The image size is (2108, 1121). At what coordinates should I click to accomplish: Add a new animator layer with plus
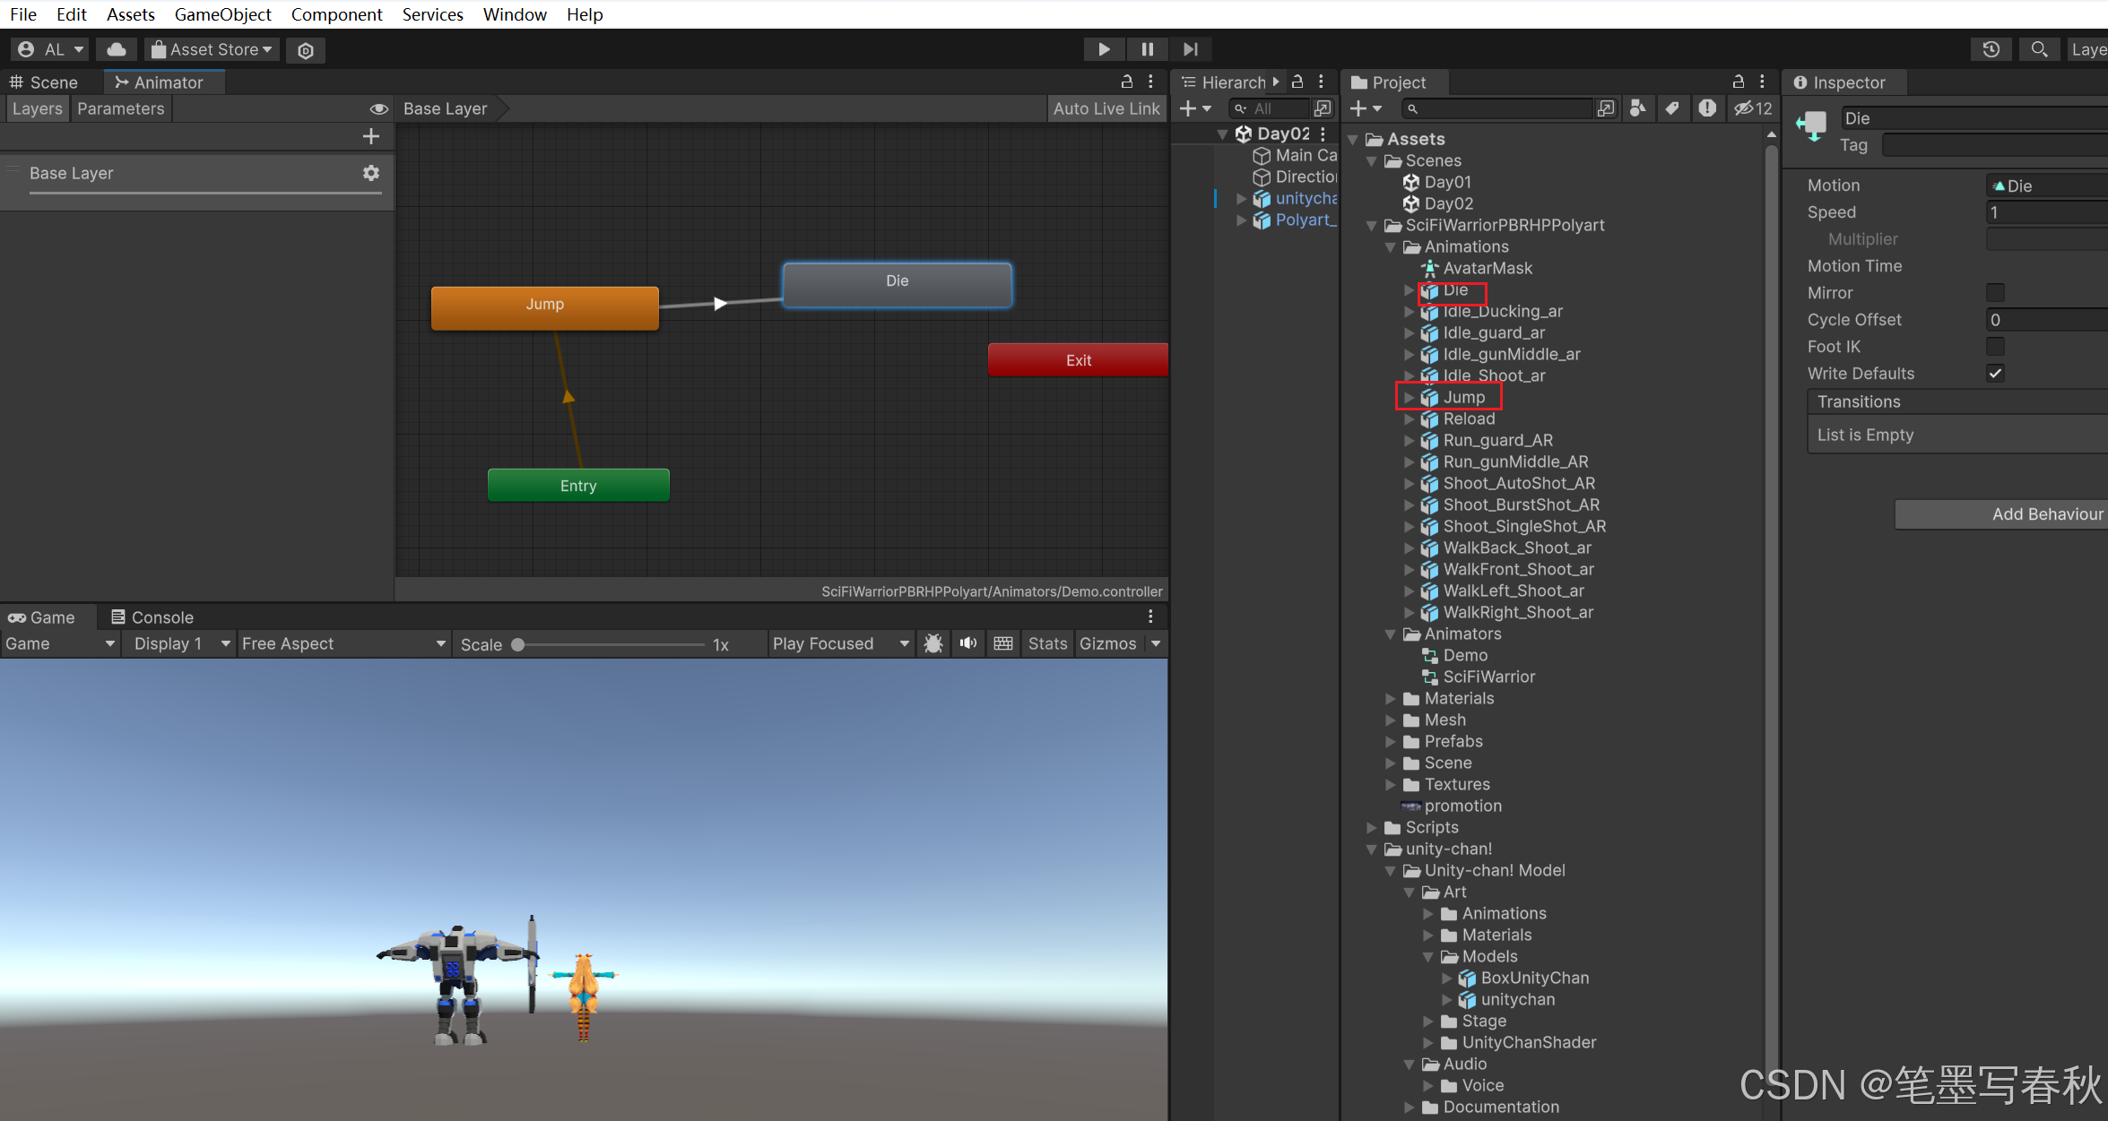[x=370, y=136]
